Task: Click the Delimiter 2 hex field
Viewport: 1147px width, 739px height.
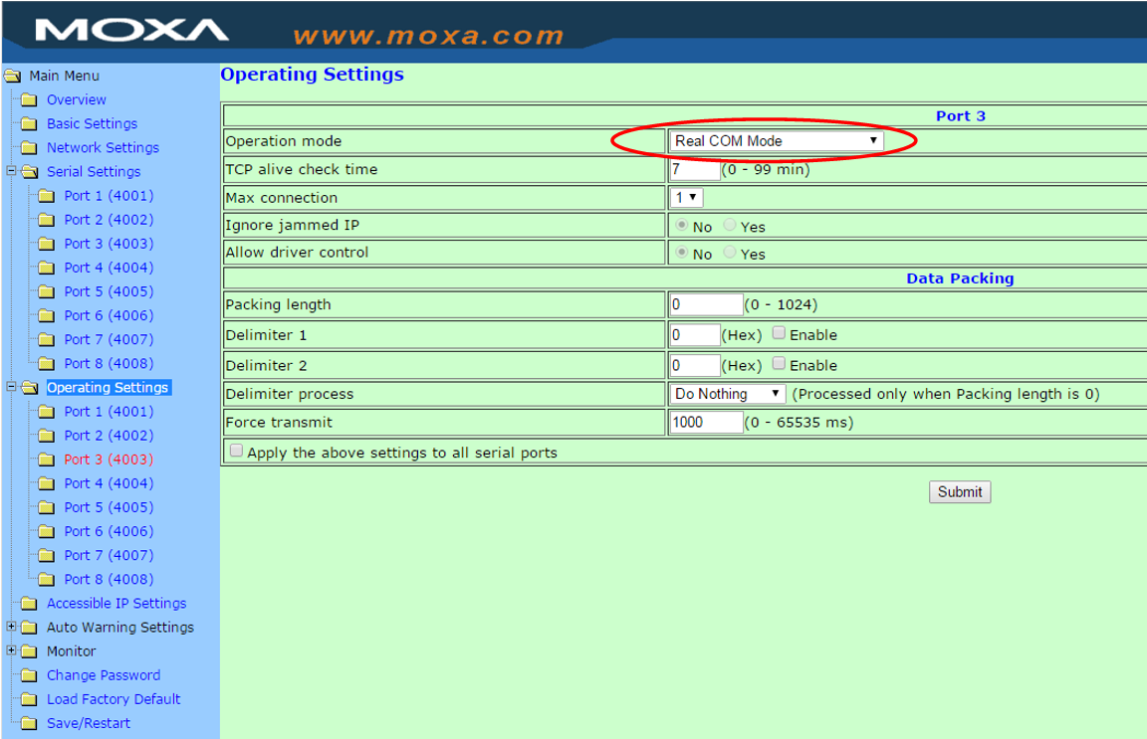Action: pyautogui.click(x=695, y=365)
